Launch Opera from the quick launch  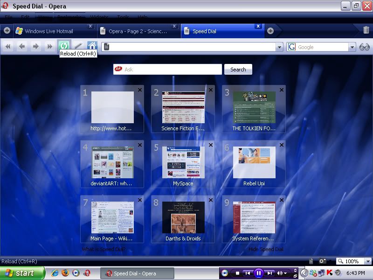[87, 273]
